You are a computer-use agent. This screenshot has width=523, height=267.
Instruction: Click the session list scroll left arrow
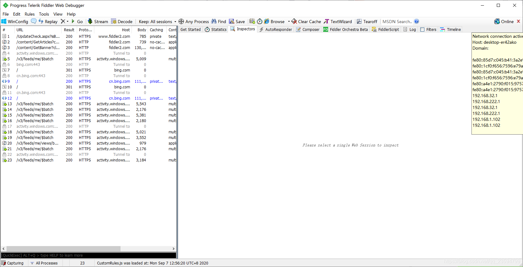[x=3, y=249]
